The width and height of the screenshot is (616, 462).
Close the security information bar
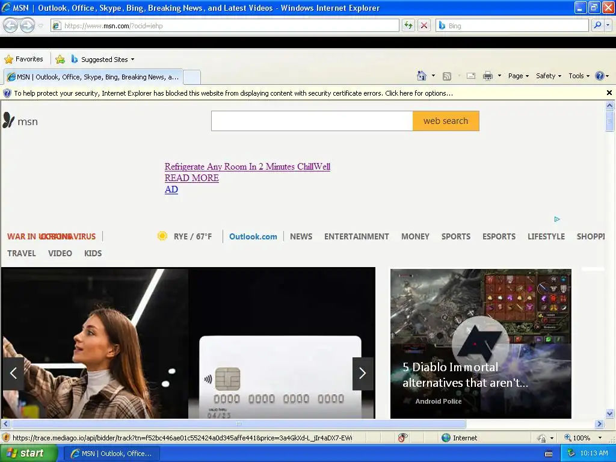[609, 93]
